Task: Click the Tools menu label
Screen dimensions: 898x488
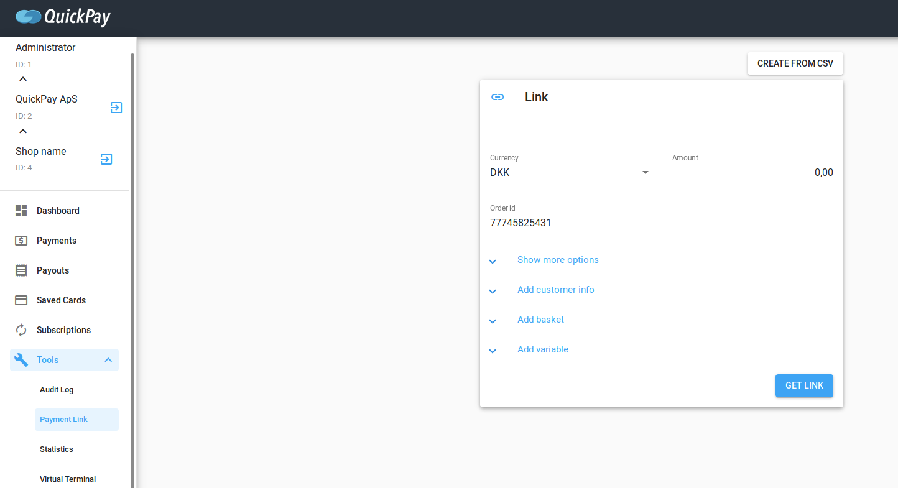Action: tap(48, 360)
